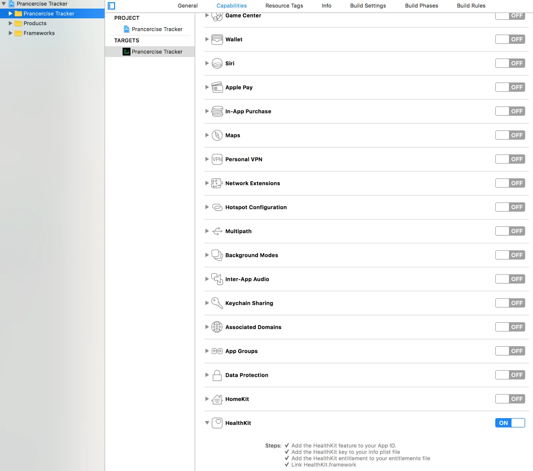Turn on Keychain Sharing
533x471 pixels.
point(510,303)
